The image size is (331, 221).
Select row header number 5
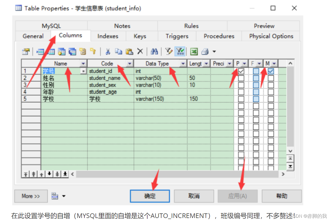pos(31,99)
